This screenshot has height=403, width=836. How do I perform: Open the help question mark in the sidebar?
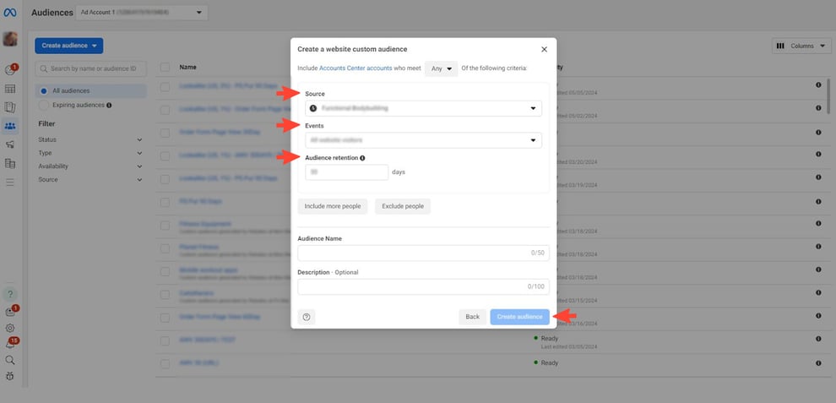[10, 294]
